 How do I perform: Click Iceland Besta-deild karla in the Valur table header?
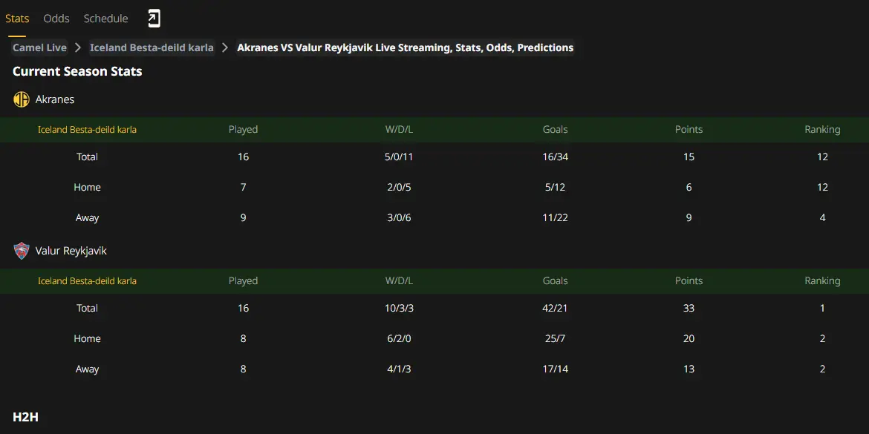click(87, 280)
